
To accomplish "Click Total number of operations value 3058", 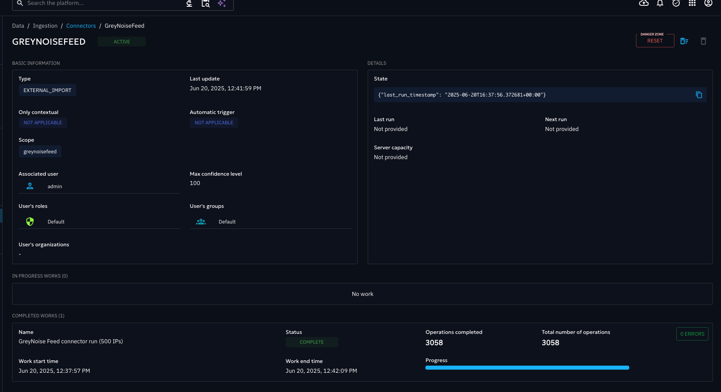I will point(551,343).
